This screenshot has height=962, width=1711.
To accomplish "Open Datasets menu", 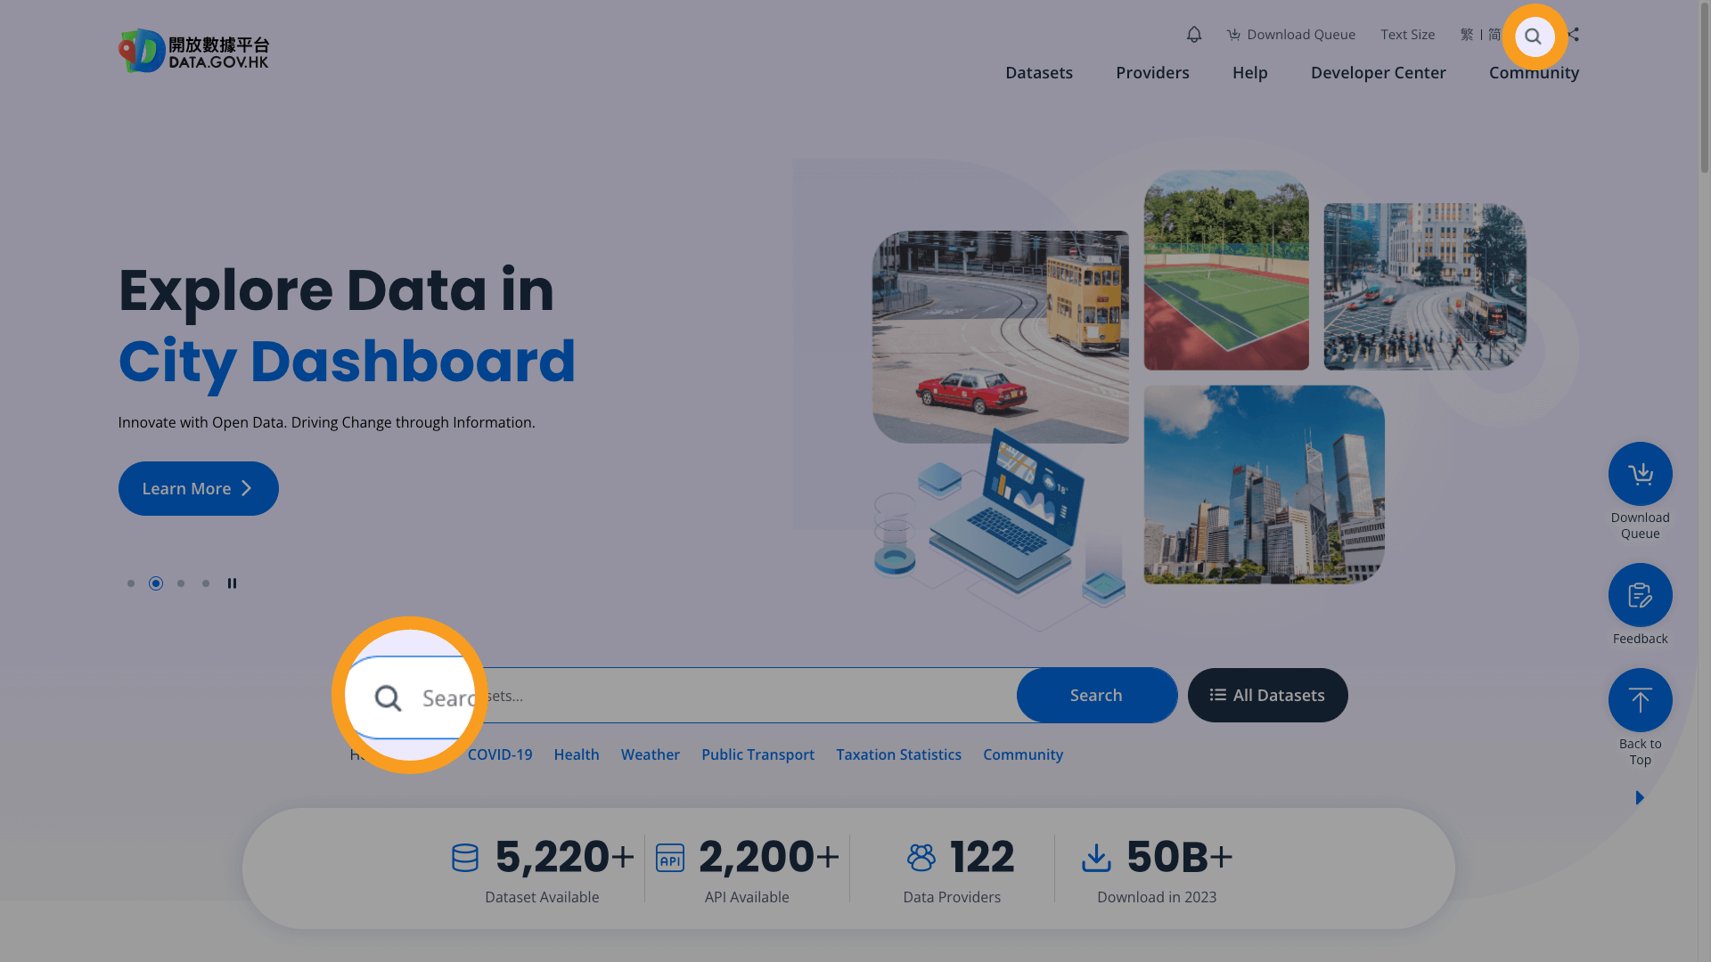I will point(1038,73).
